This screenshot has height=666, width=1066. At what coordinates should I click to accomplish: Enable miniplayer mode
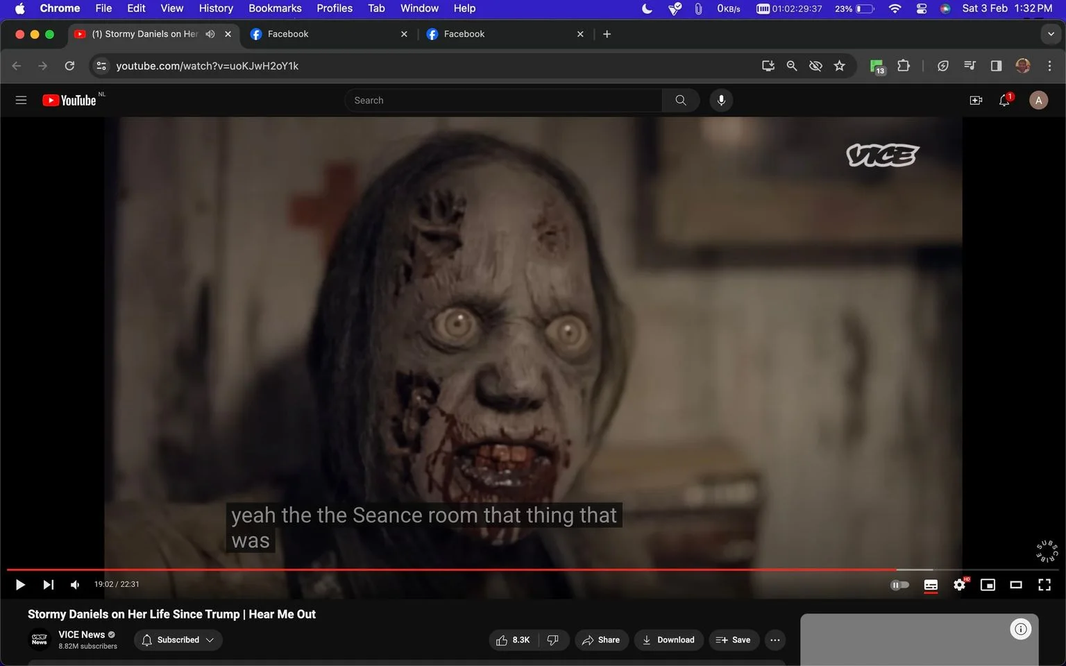(x=988, y=585)
